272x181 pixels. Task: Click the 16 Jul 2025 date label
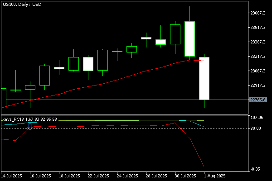pos(40,176)
